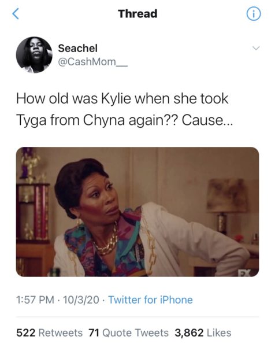Open the display name Seachel
Image resolution: width=275 pixels, height=347 pixels.
coord(77,48)
